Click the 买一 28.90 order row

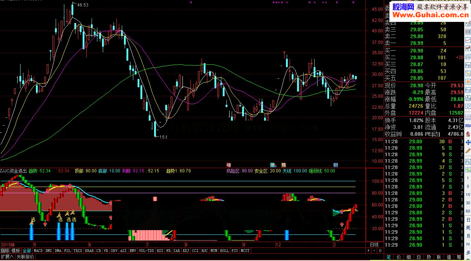[423, 51]
